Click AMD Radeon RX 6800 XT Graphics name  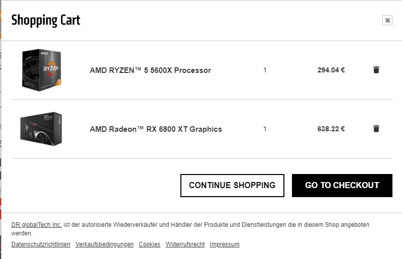(x=156, y=129)
